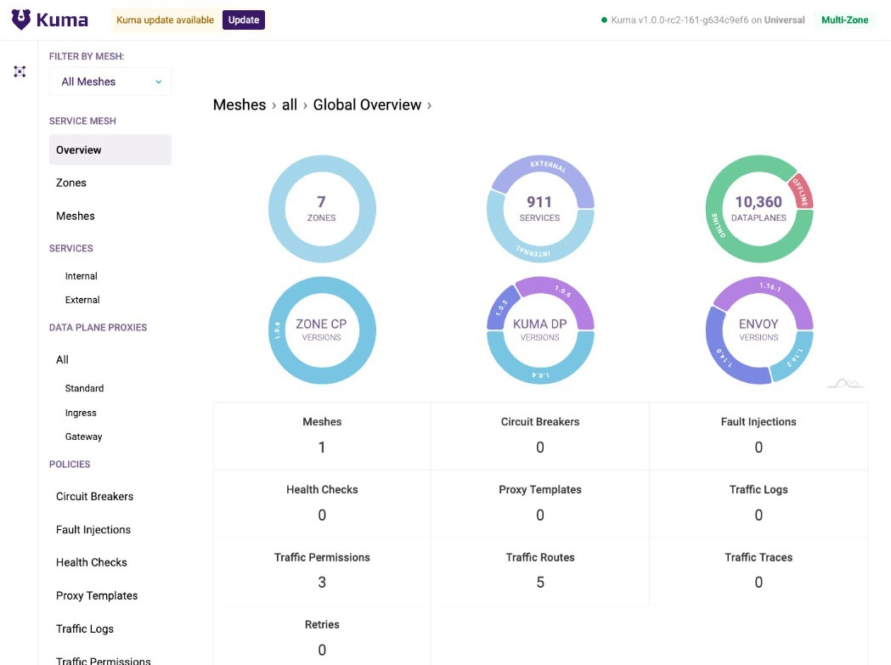Image resolution: width=891 pixels, height=665 pixels.
Task: Click the green online status dot
Action: 604,20
